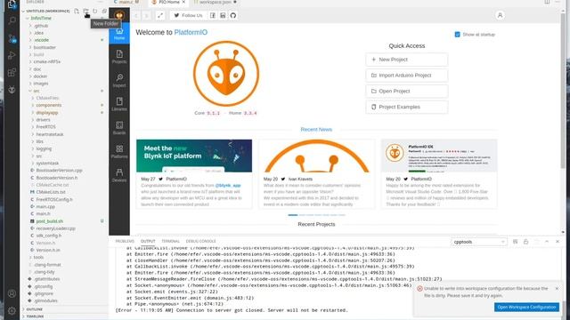
Task: Open the Search view in the activity bar
Action: pos(12,20)
